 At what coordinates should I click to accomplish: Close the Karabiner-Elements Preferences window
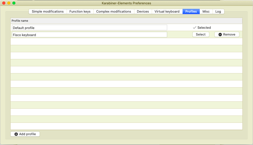[4, 3]
